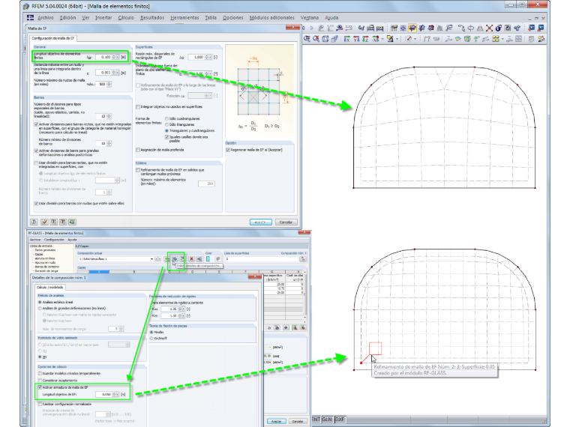The width and height of the screenshot is (570, 427).
Task: Click the red X delete icon in main toolbar
Action: (x=489, y=28)
